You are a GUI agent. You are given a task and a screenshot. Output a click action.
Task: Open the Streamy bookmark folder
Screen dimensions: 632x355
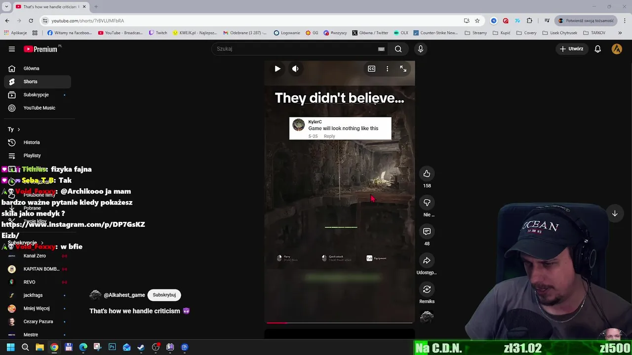click(476, 33)
